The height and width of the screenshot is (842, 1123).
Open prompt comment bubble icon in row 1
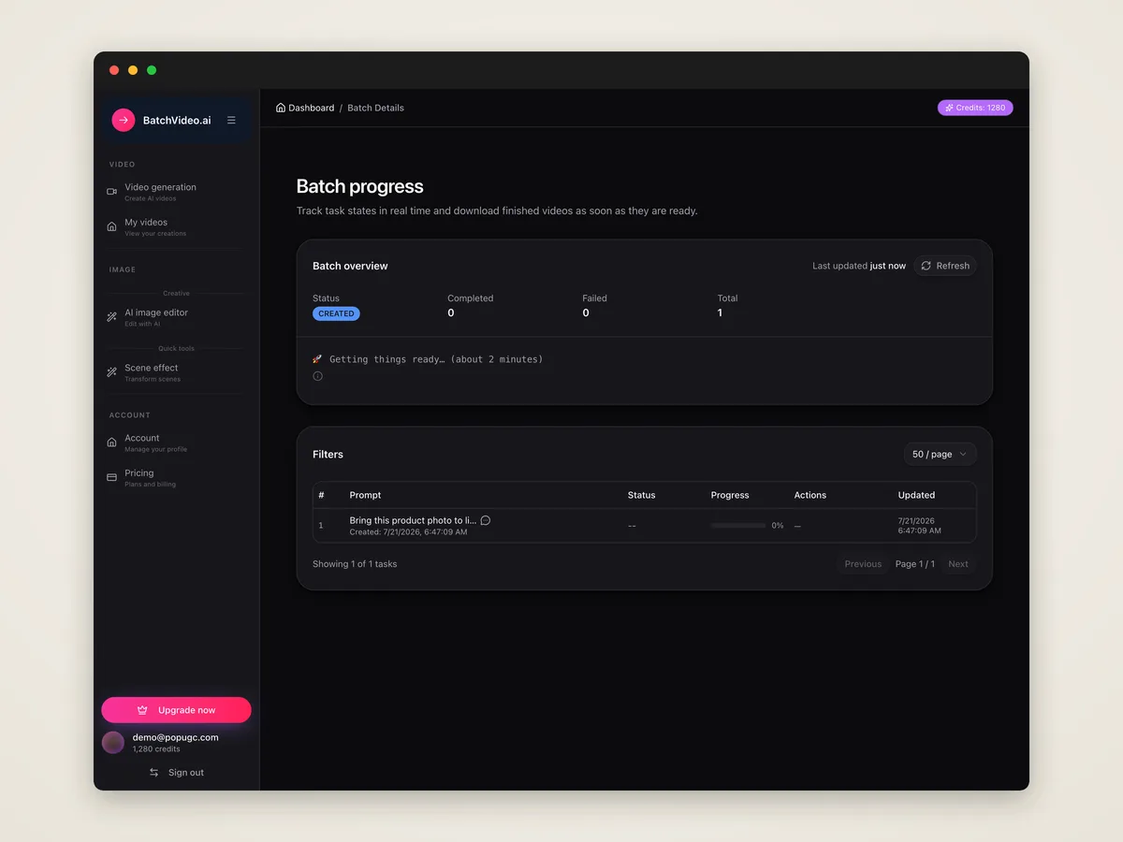click(485, 520)
